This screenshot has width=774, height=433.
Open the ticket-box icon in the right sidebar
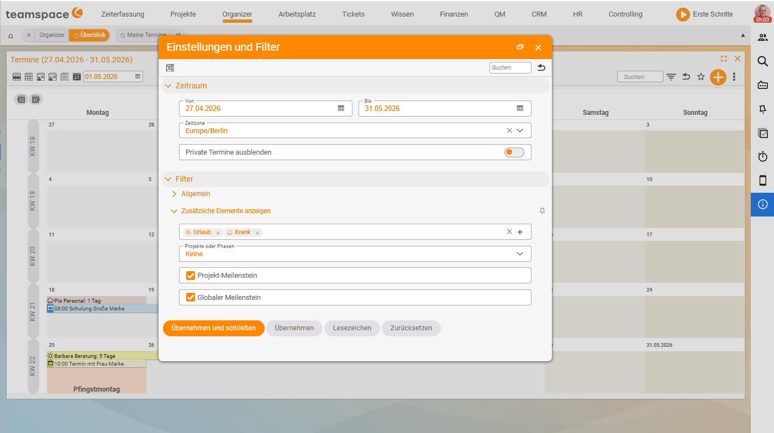click(x=762, y=85)
